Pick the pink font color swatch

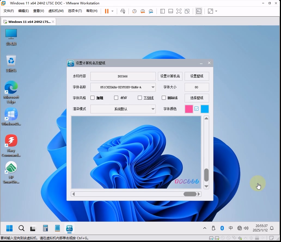tap(189, 109)
